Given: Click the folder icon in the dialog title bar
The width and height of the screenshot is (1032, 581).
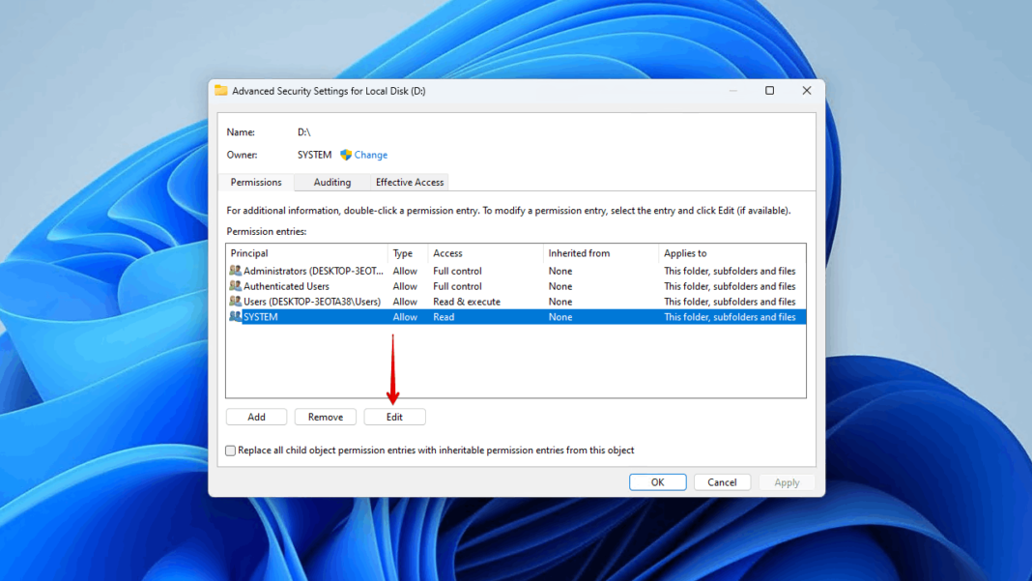Looking at the screenshot, I should pyautogui.click(x=223, y=90).
